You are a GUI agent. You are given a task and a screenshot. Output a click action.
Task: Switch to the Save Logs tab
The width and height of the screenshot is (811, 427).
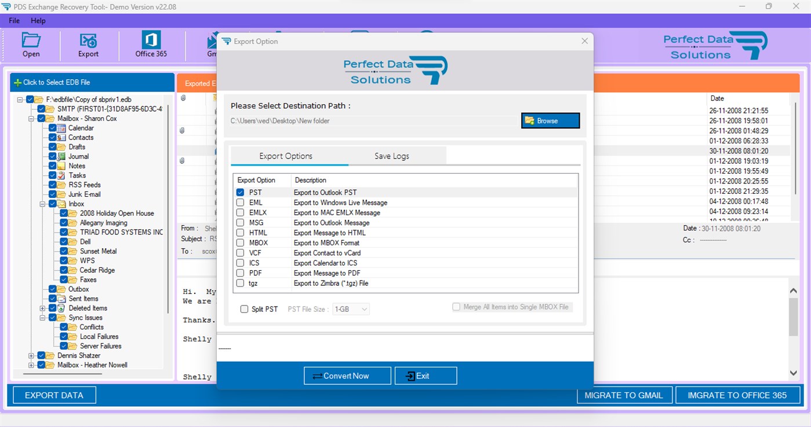click(391, 156)
